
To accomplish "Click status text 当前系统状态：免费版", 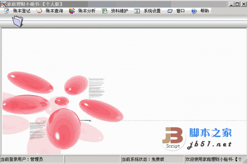I will pyautogui.click(x=143, y=159).
